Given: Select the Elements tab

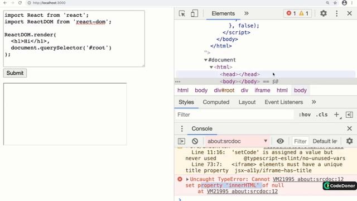Looking at the screenshot, I should (x=223, y=13).
